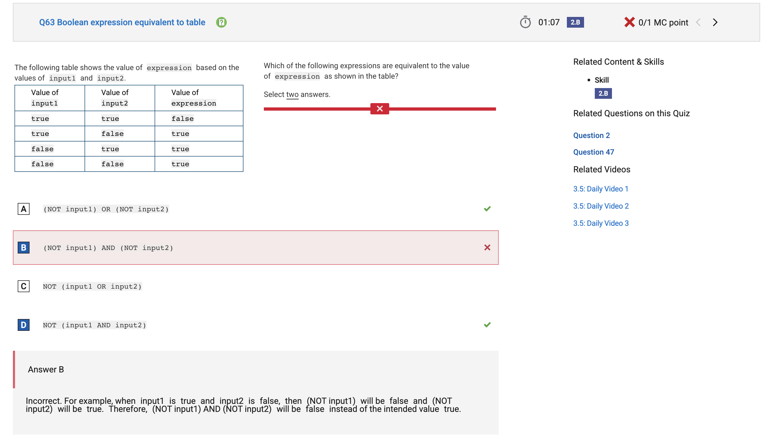Click the 0/1 MC point score text
The width and height of the screenshot is (773, 435).
[663, 23]
